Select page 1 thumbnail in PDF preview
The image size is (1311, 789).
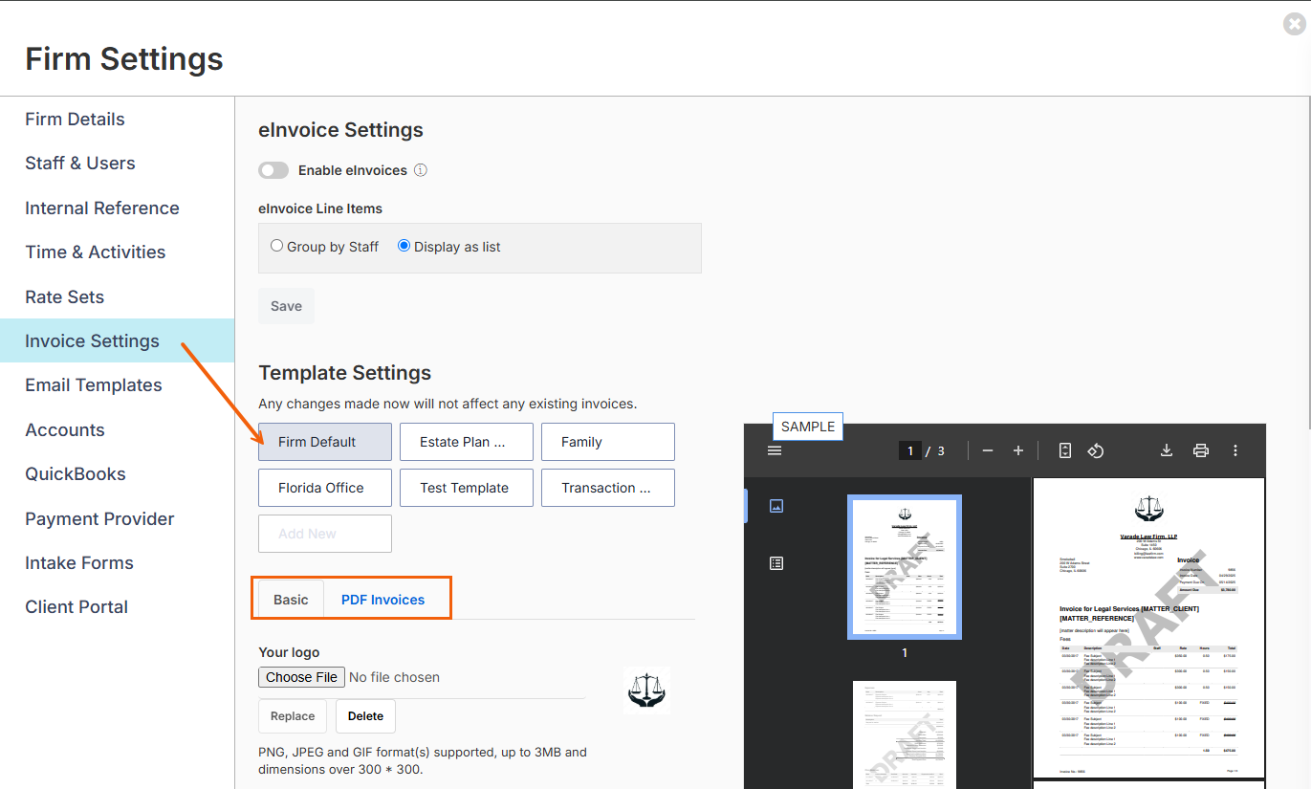click(905, 567)
